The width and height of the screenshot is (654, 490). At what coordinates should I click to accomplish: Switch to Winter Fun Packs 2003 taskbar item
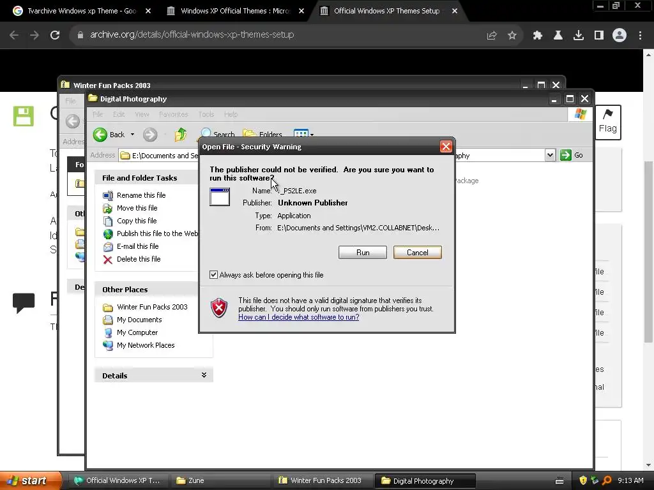(x=322, y=480)
